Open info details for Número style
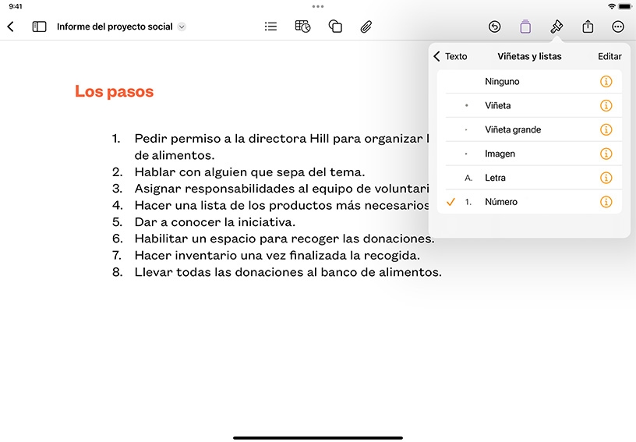 point(606,202)
